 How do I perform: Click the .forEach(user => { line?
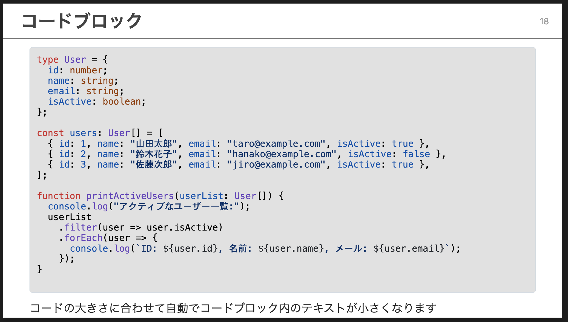coord(108,238)
